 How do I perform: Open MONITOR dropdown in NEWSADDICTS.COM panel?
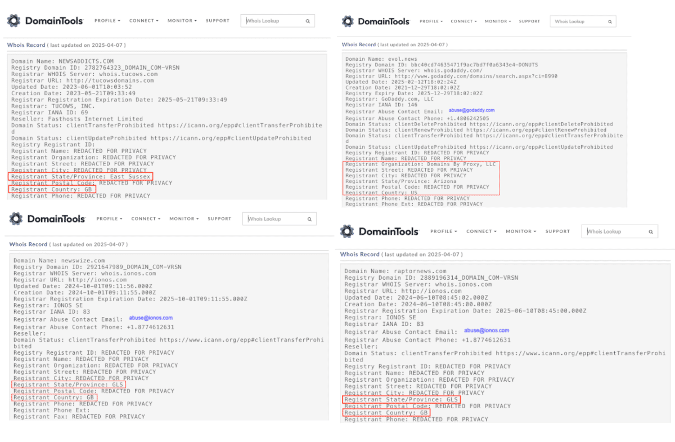pyautogui.click(x=182, y=21)
